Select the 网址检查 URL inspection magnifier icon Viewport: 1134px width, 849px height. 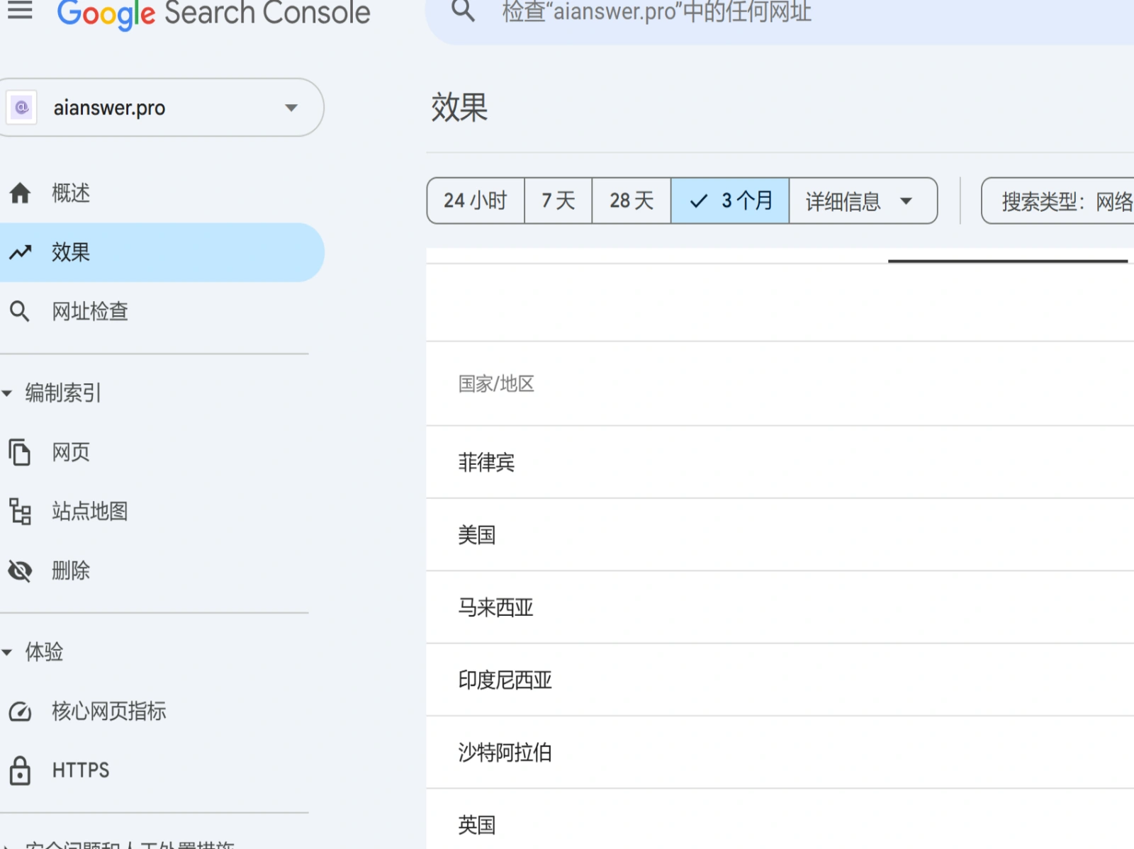pyautogui.click(x=21, y=310)
